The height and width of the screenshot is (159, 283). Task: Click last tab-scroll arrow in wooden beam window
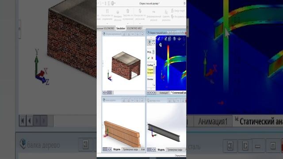pyautogui.click(x=111, y=149)
